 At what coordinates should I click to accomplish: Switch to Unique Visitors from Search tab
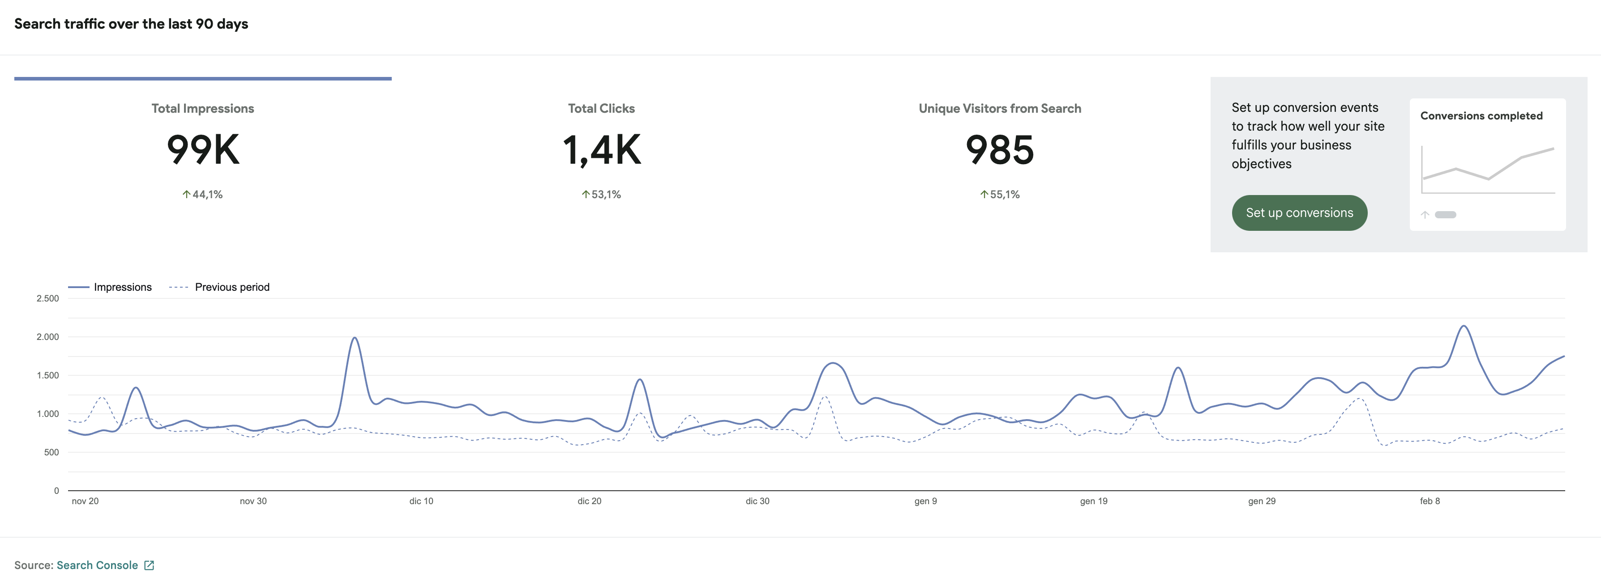point(999,109)
